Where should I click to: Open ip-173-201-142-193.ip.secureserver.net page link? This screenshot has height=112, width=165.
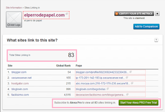pos(100,78)
